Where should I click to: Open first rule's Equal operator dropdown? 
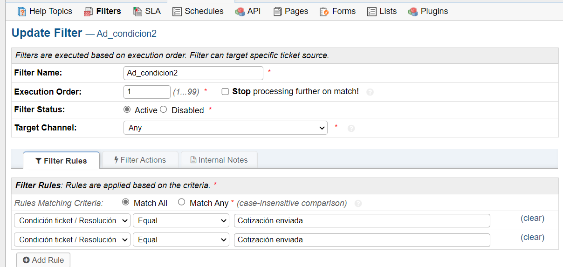[x=181, y=220]
